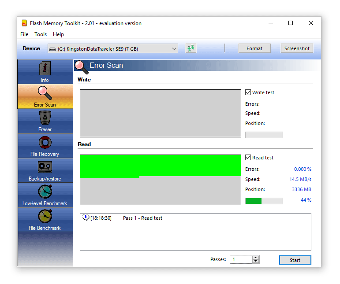Image resolution: width=340 pixels, height=284 pixels.
Task: Open the Eraser tool
Action: pos(45,121)
